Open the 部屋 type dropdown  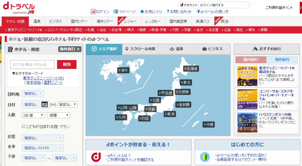(42, 138)
